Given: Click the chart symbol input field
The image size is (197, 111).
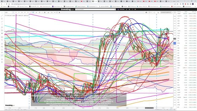Looking at the screenshot, I should [x=8, y=12].
